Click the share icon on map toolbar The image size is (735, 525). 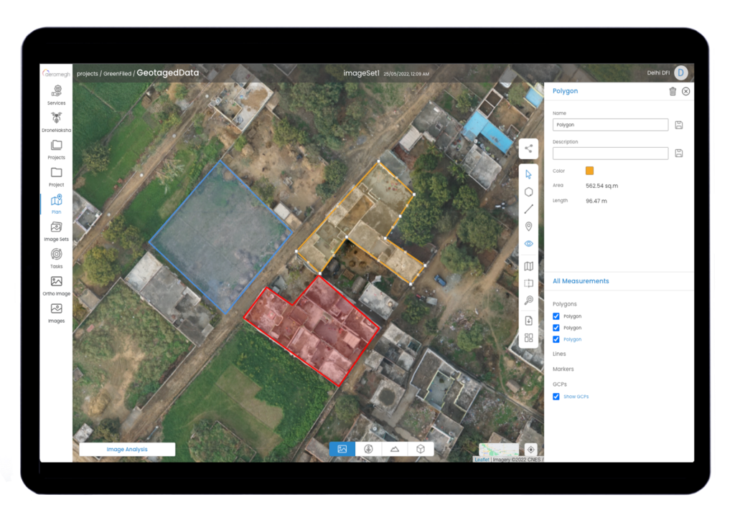(x=528, y=149)
